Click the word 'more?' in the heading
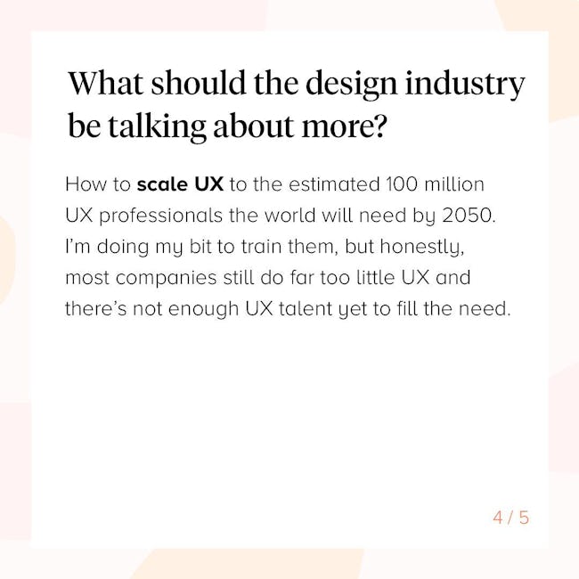Image resolution: width=579 pixels, height=579 pixels. point(344,127)
